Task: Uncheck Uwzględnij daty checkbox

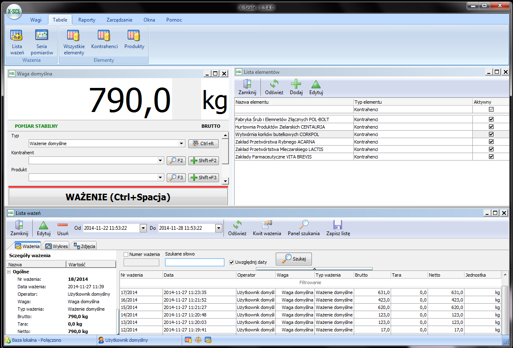Action: coord(232,262)
